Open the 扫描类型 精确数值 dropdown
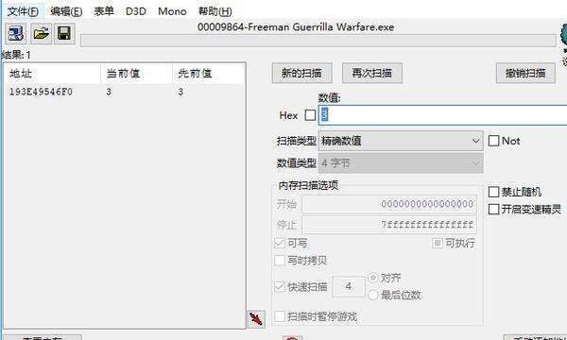The width and height of the screenshot is (567, 340). tap(401, 141)
